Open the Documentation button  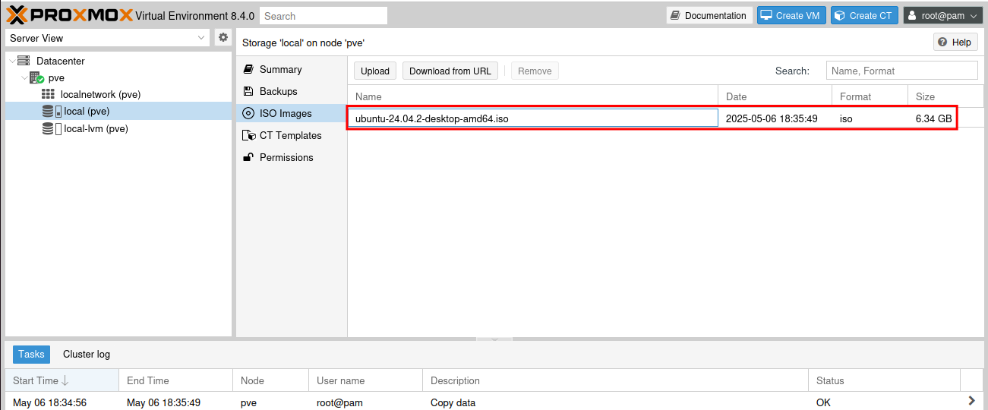[x=709, y=15]
